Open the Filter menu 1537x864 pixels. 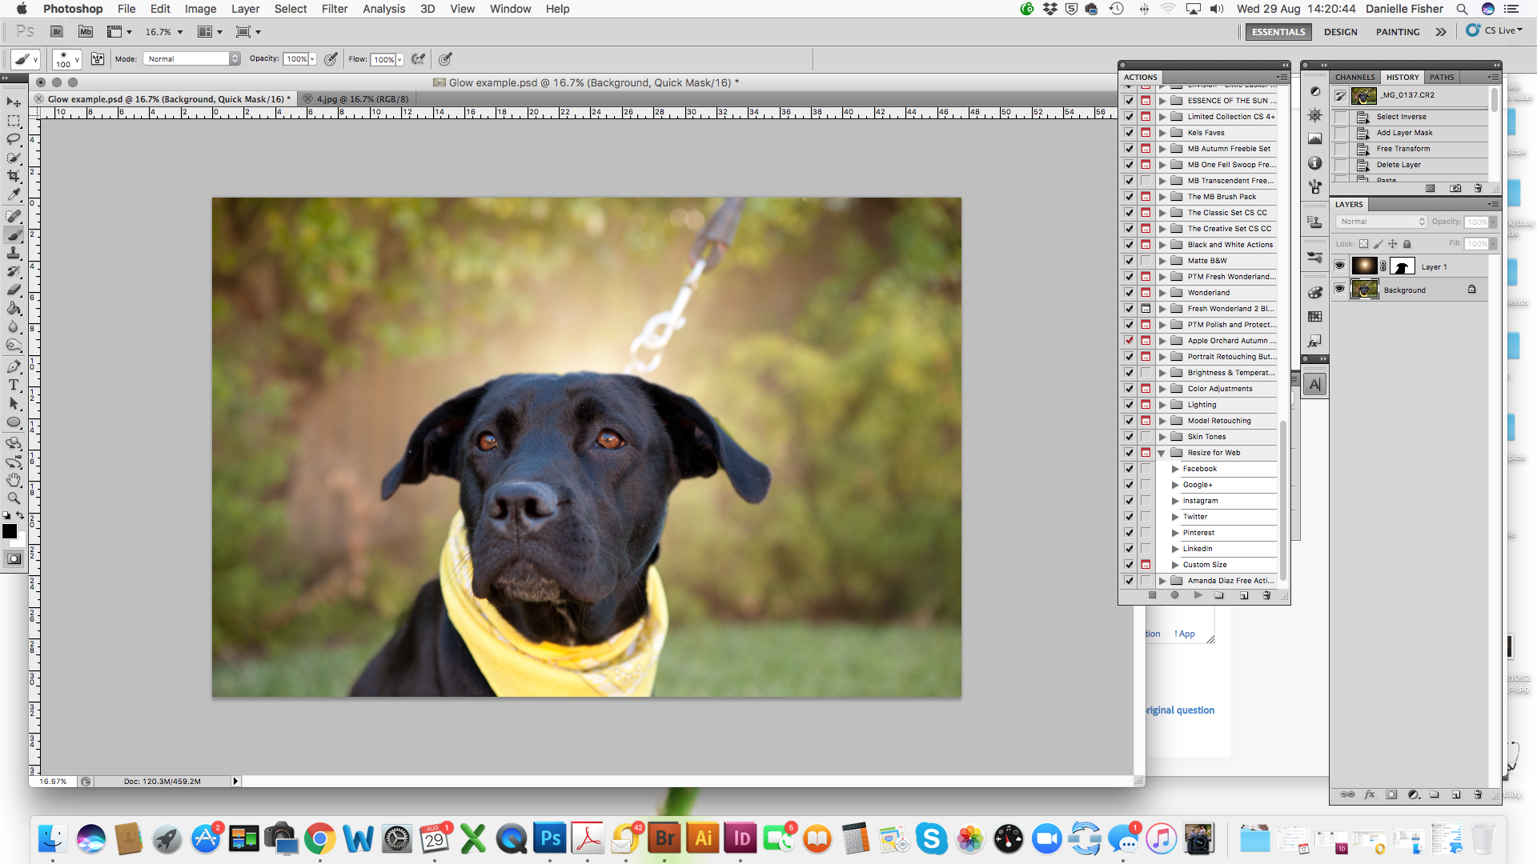[x=335, y=9]
